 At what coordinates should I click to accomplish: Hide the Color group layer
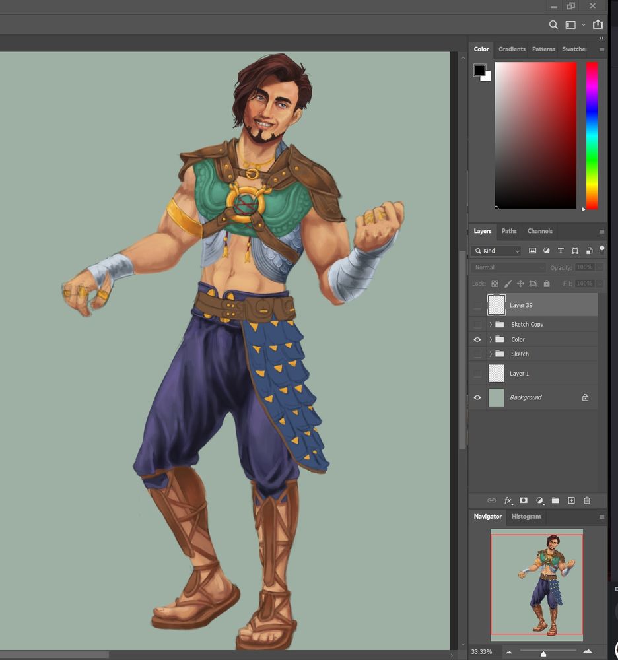tap(477, 339)
